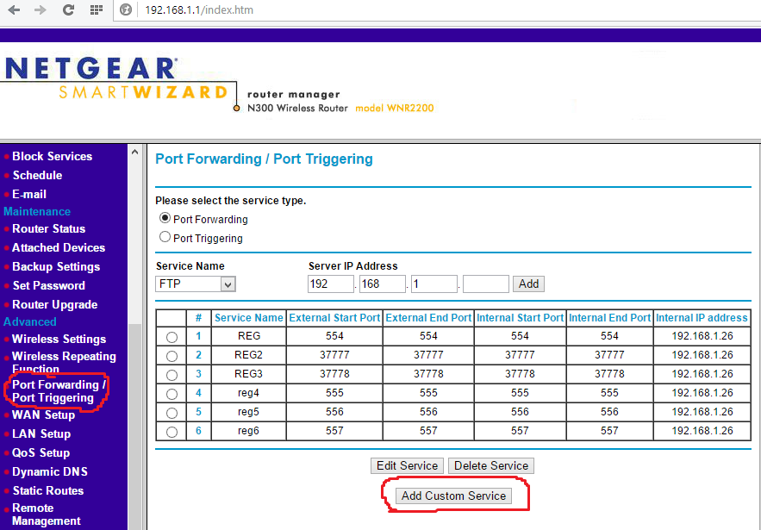The height and width of the screenshot is (530, 761).
Task: Click second Server IP octet field 168
Action: [x=383, y=284]
